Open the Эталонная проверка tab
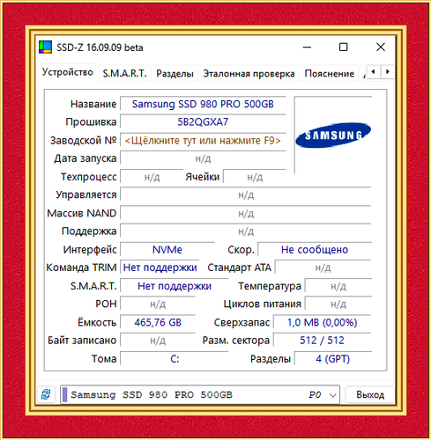Screen dimensions: 431x440 [249, 73]
